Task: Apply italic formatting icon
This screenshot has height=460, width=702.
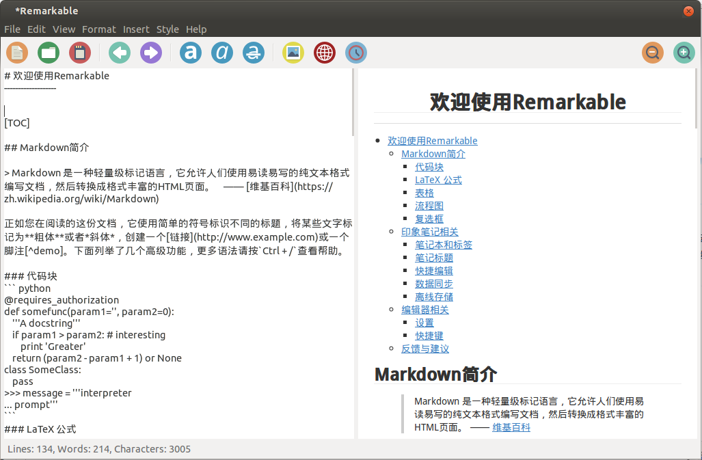Action: [222, 53]
